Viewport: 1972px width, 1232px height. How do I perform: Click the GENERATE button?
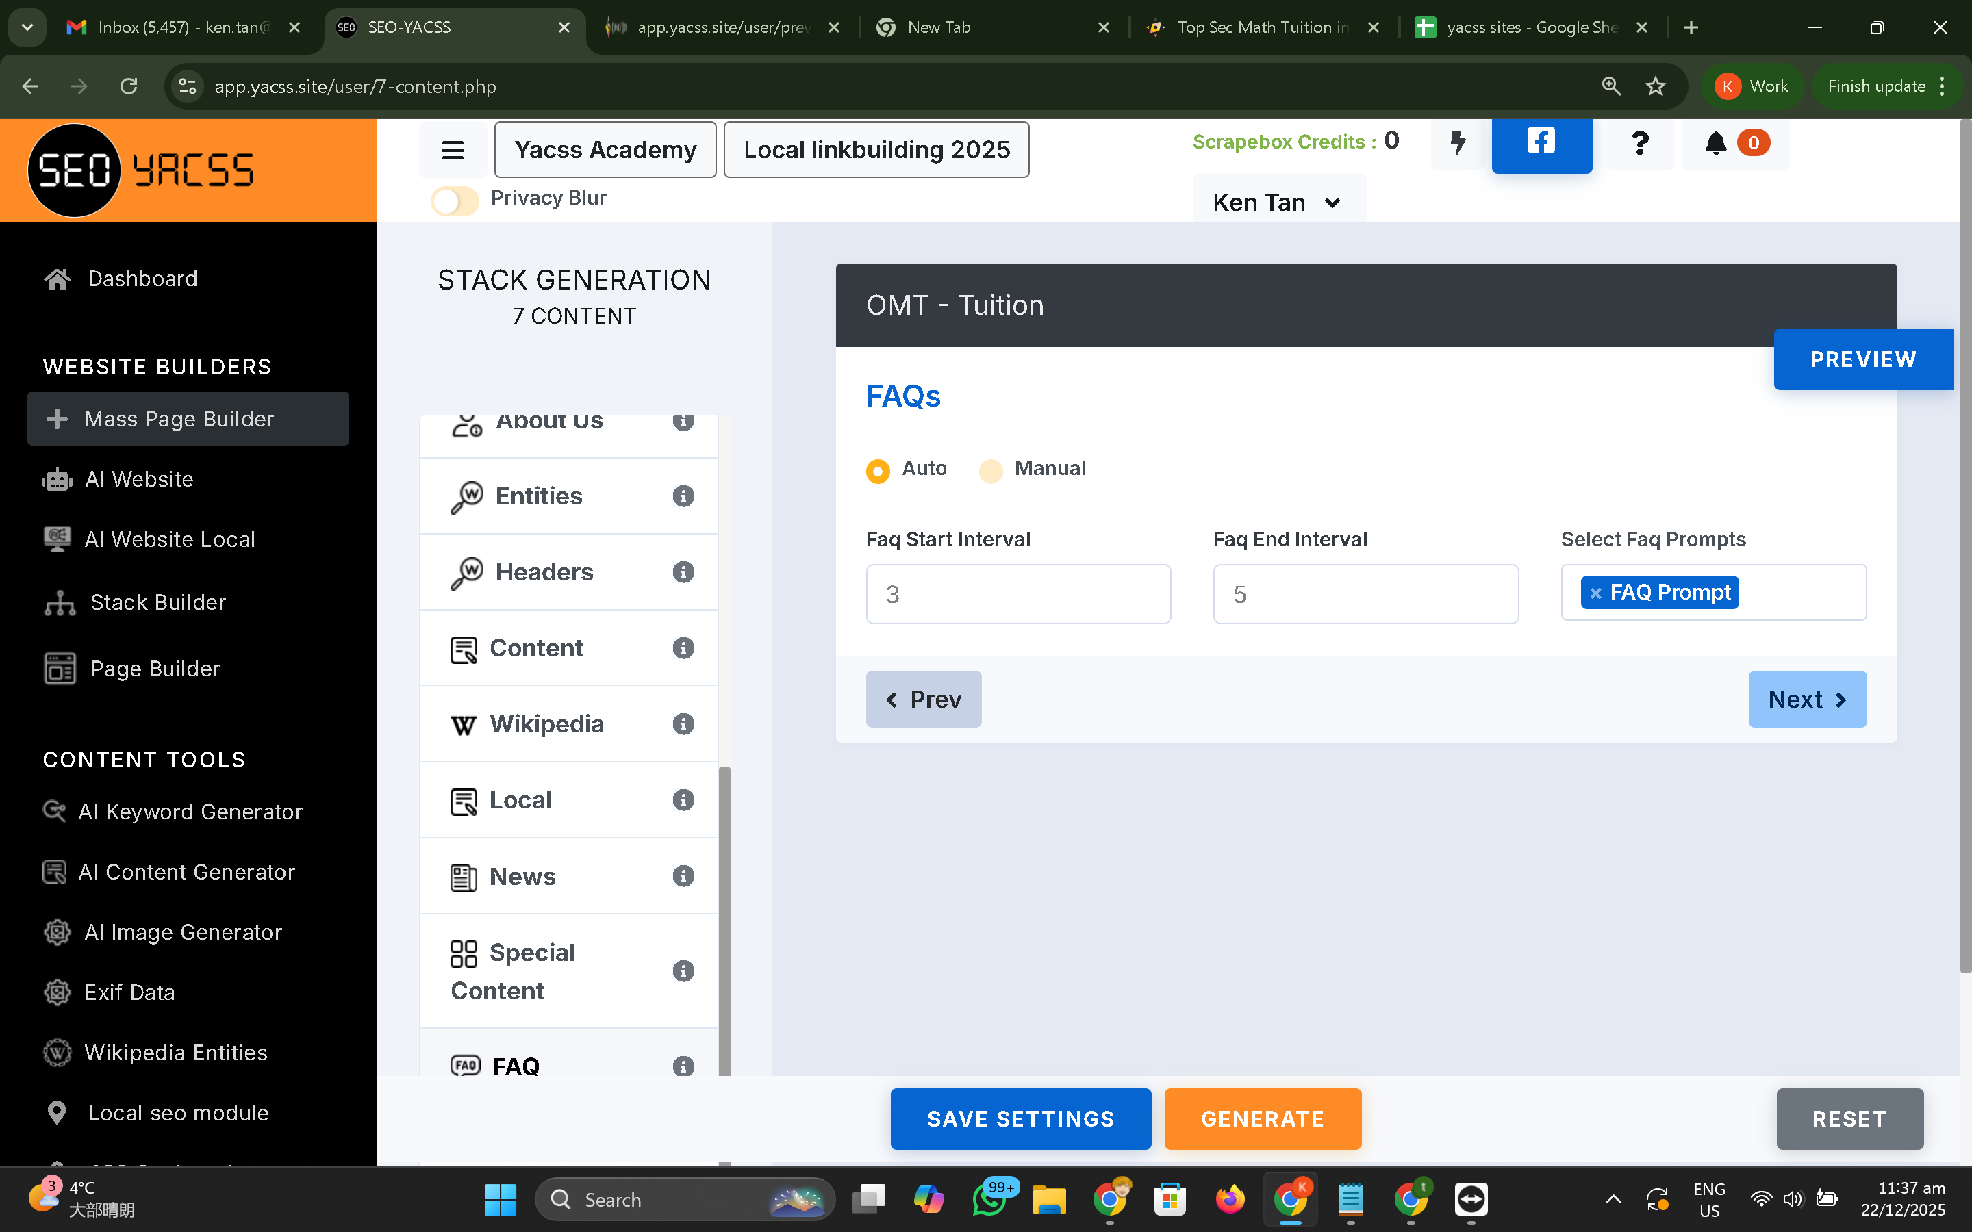(x=1262, y=1119)
